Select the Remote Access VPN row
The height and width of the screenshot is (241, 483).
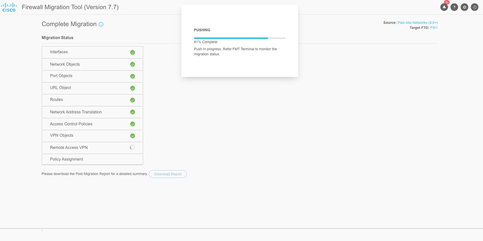(92, 147)
